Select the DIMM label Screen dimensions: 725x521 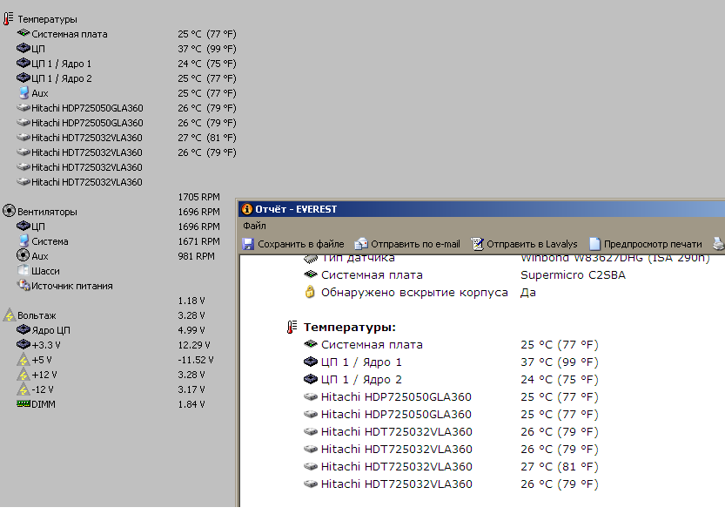(x=44, y=404)
